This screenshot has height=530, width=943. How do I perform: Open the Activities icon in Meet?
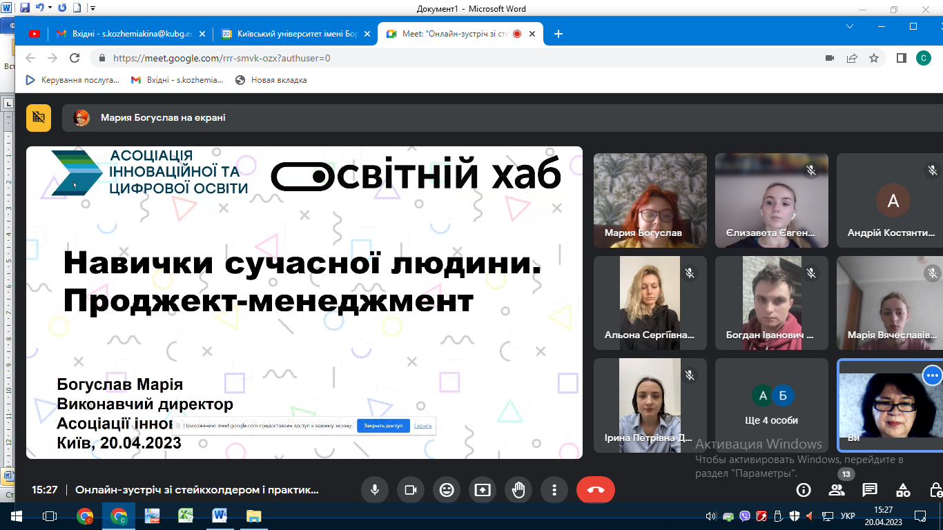(902, 490)
